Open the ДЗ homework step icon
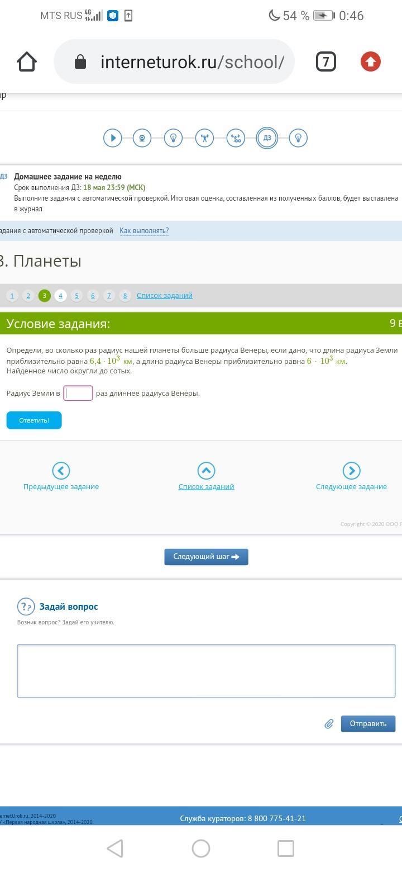 (x=267, y=138)
